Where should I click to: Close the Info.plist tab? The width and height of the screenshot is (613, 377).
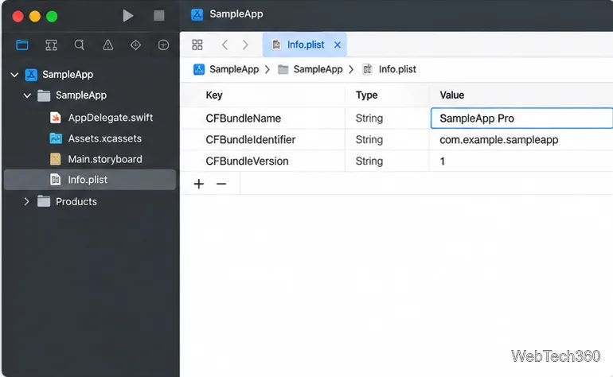pos(338,45)
